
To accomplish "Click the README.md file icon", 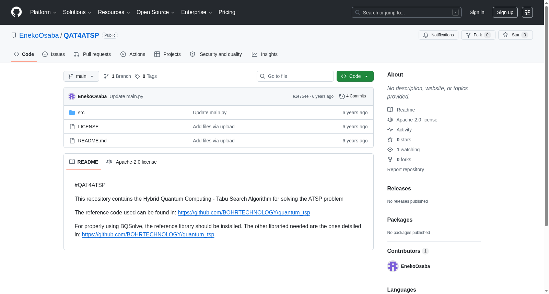I will 72,141.
